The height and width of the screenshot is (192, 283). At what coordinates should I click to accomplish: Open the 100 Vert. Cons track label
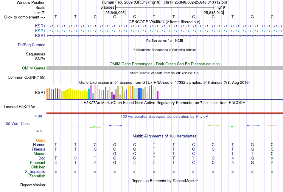tap(17, 123)
